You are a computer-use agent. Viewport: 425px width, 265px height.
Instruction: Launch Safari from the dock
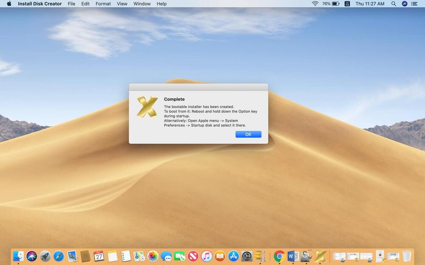(x=59, y=256)
